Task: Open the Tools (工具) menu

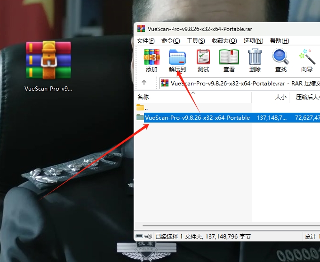Action: click(196, 41)
